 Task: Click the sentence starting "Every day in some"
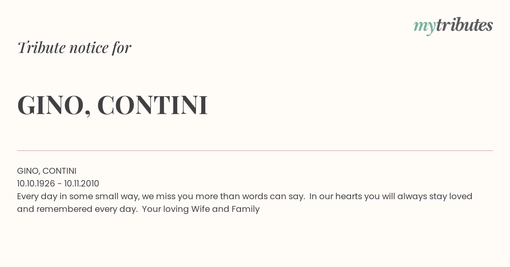pyautogui.click(x=161, y=196)
